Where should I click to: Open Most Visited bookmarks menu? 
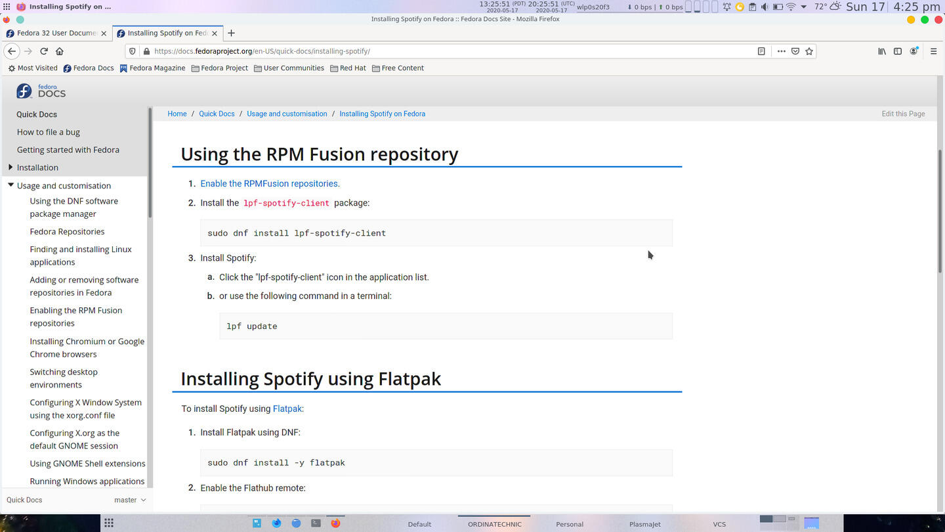[x=33, y=68]
